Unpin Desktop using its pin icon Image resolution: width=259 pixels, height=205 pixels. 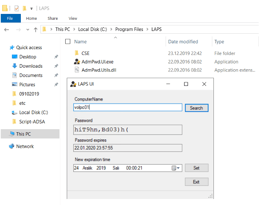point(56,57)
